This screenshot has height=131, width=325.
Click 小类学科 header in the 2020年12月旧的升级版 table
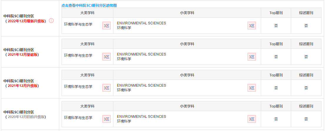[187, 106]
